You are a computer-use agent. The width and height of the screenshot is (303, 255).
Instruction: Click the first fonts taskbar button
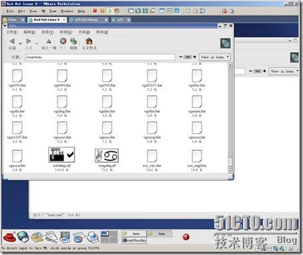(134, 234)
